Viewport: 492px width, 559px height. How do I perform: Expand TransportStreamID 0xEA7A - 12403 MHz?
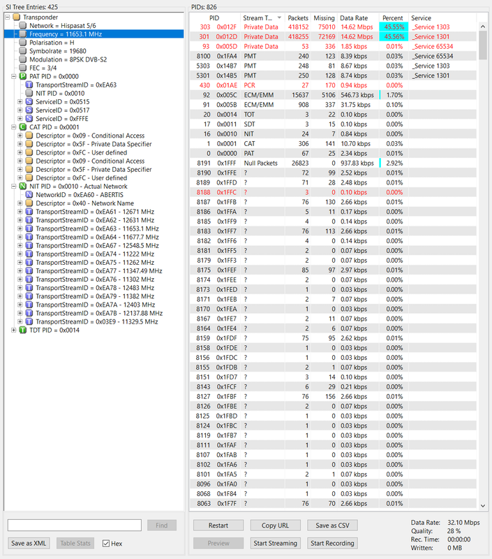tap(20, 305)
